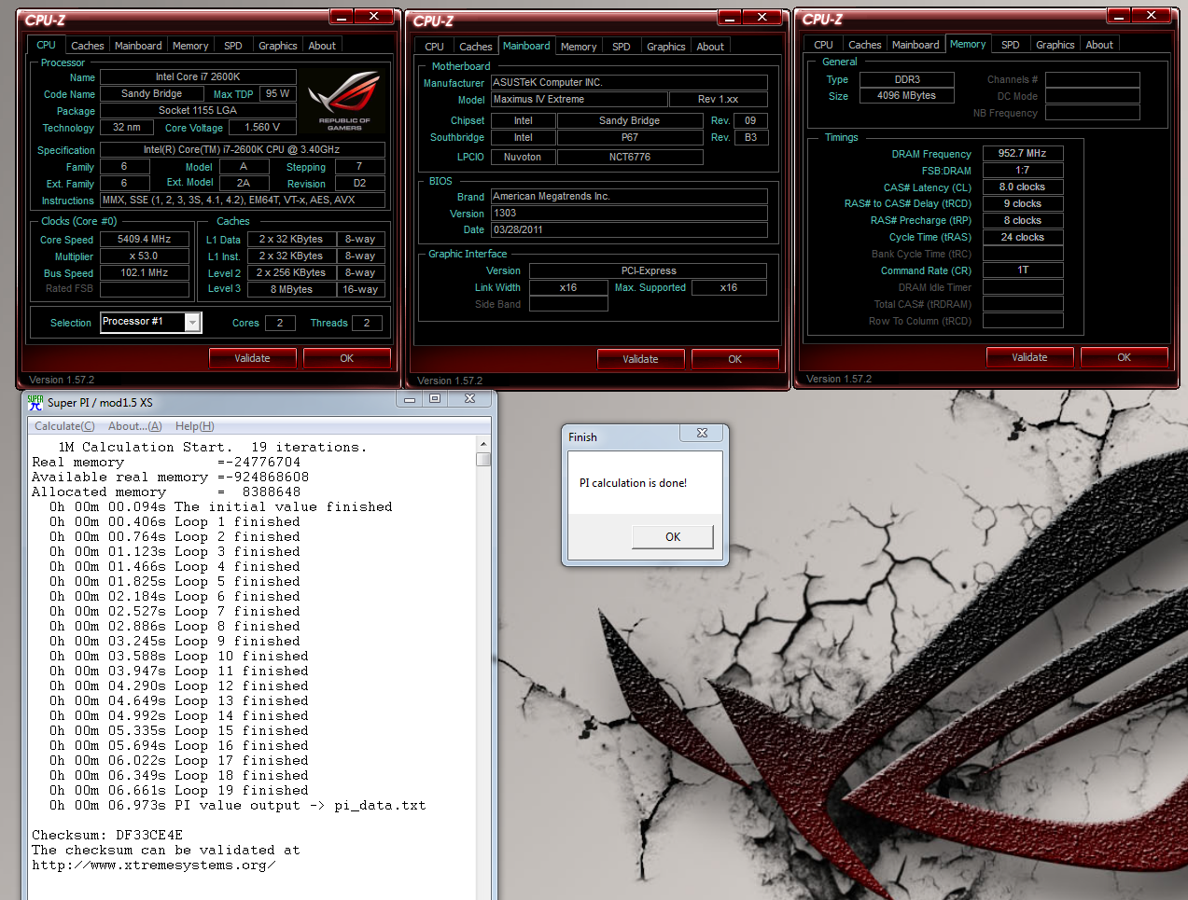The image size is (1188, 900).
Task: Click the Super PI title bar icon
Action: pos(35,403)
